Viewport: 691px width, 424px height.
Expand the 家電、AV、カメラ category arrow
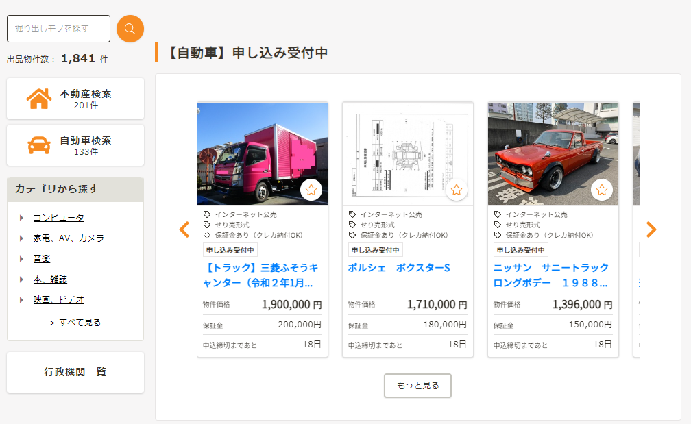[x=21, y=238]
